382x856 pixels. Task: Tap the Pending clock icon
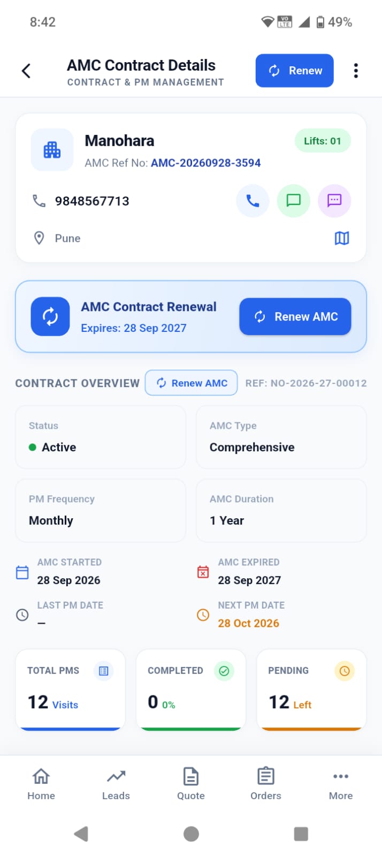(x=345, y=671)
